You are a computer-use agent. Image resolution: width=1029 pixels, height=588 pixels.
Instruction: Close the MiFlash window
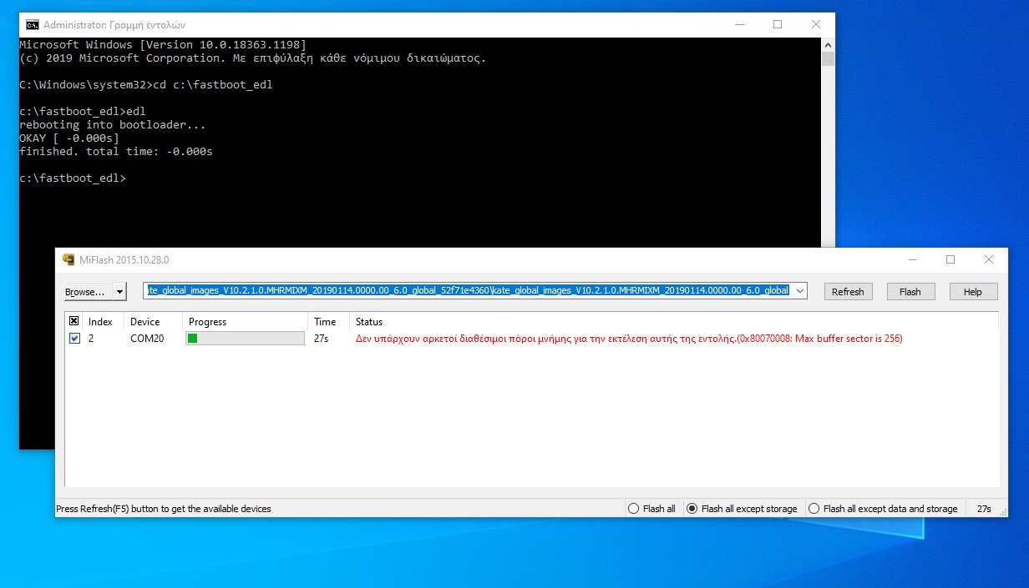point(989,259)
